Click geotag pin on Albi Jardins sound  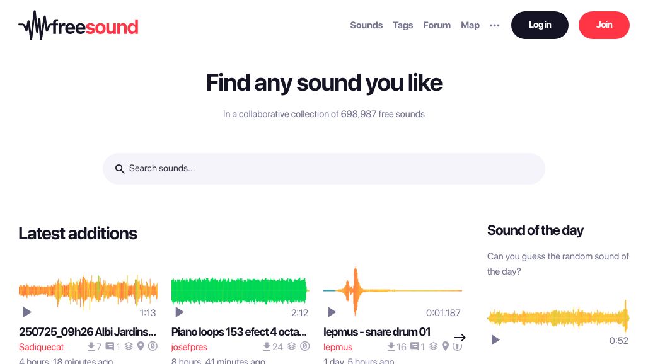(141, 346)
